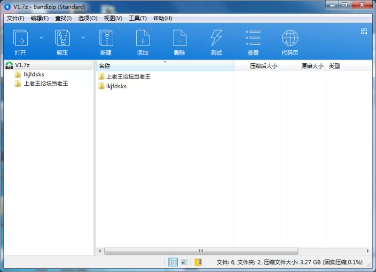The height and width of the screenshot is (272, 376).
Task: Click the Extract (解压) toolbar icon
Action: (x=62, y=38)
